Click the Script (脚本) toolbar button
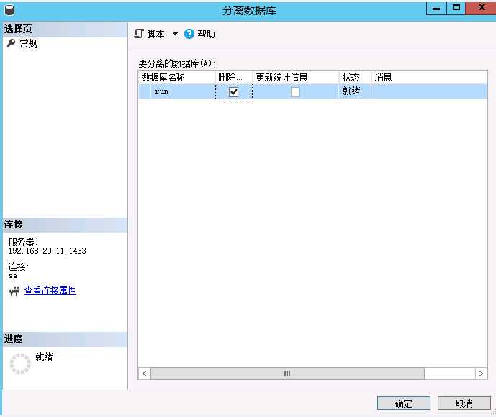Image resolution: width=496 pixels, height=417 pixels. (149, 34)
